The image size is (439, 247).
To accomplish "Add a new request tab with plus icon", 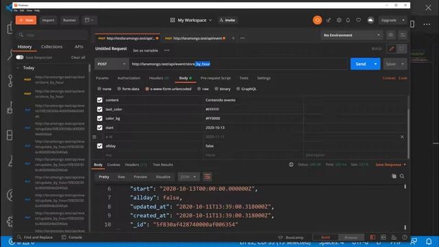I will tap(233, 38).
